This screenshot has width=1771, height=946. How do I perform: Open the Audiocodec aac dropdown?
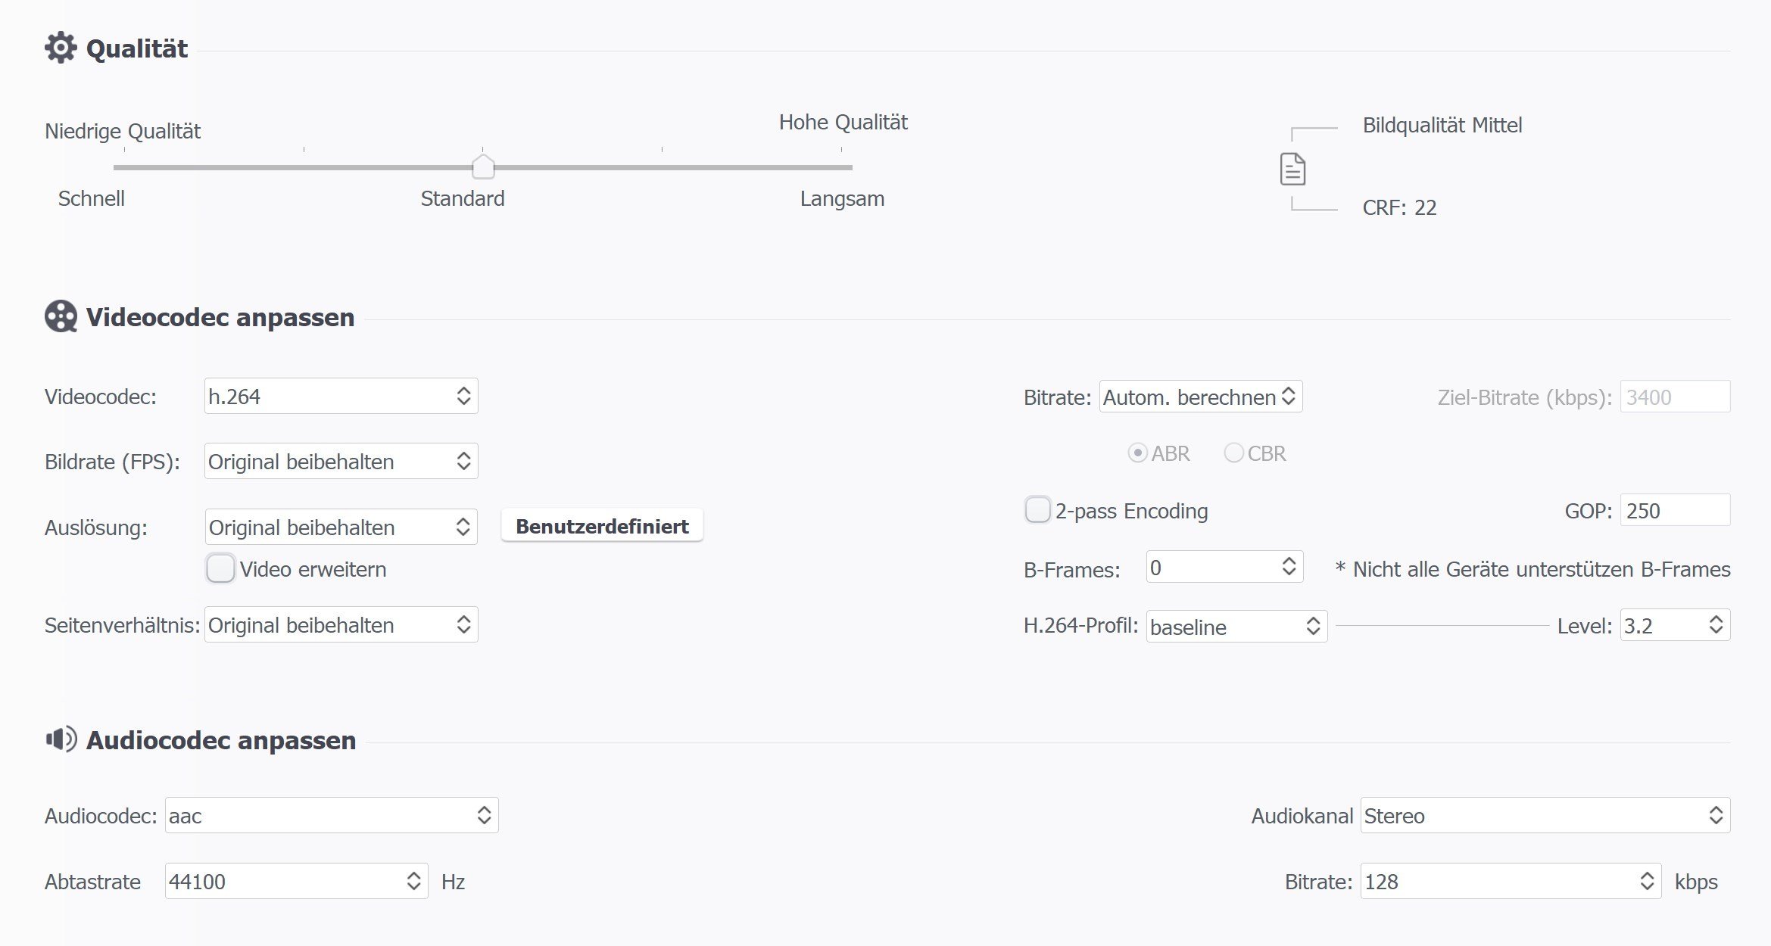pyautogui.click(x=332, y=816)
